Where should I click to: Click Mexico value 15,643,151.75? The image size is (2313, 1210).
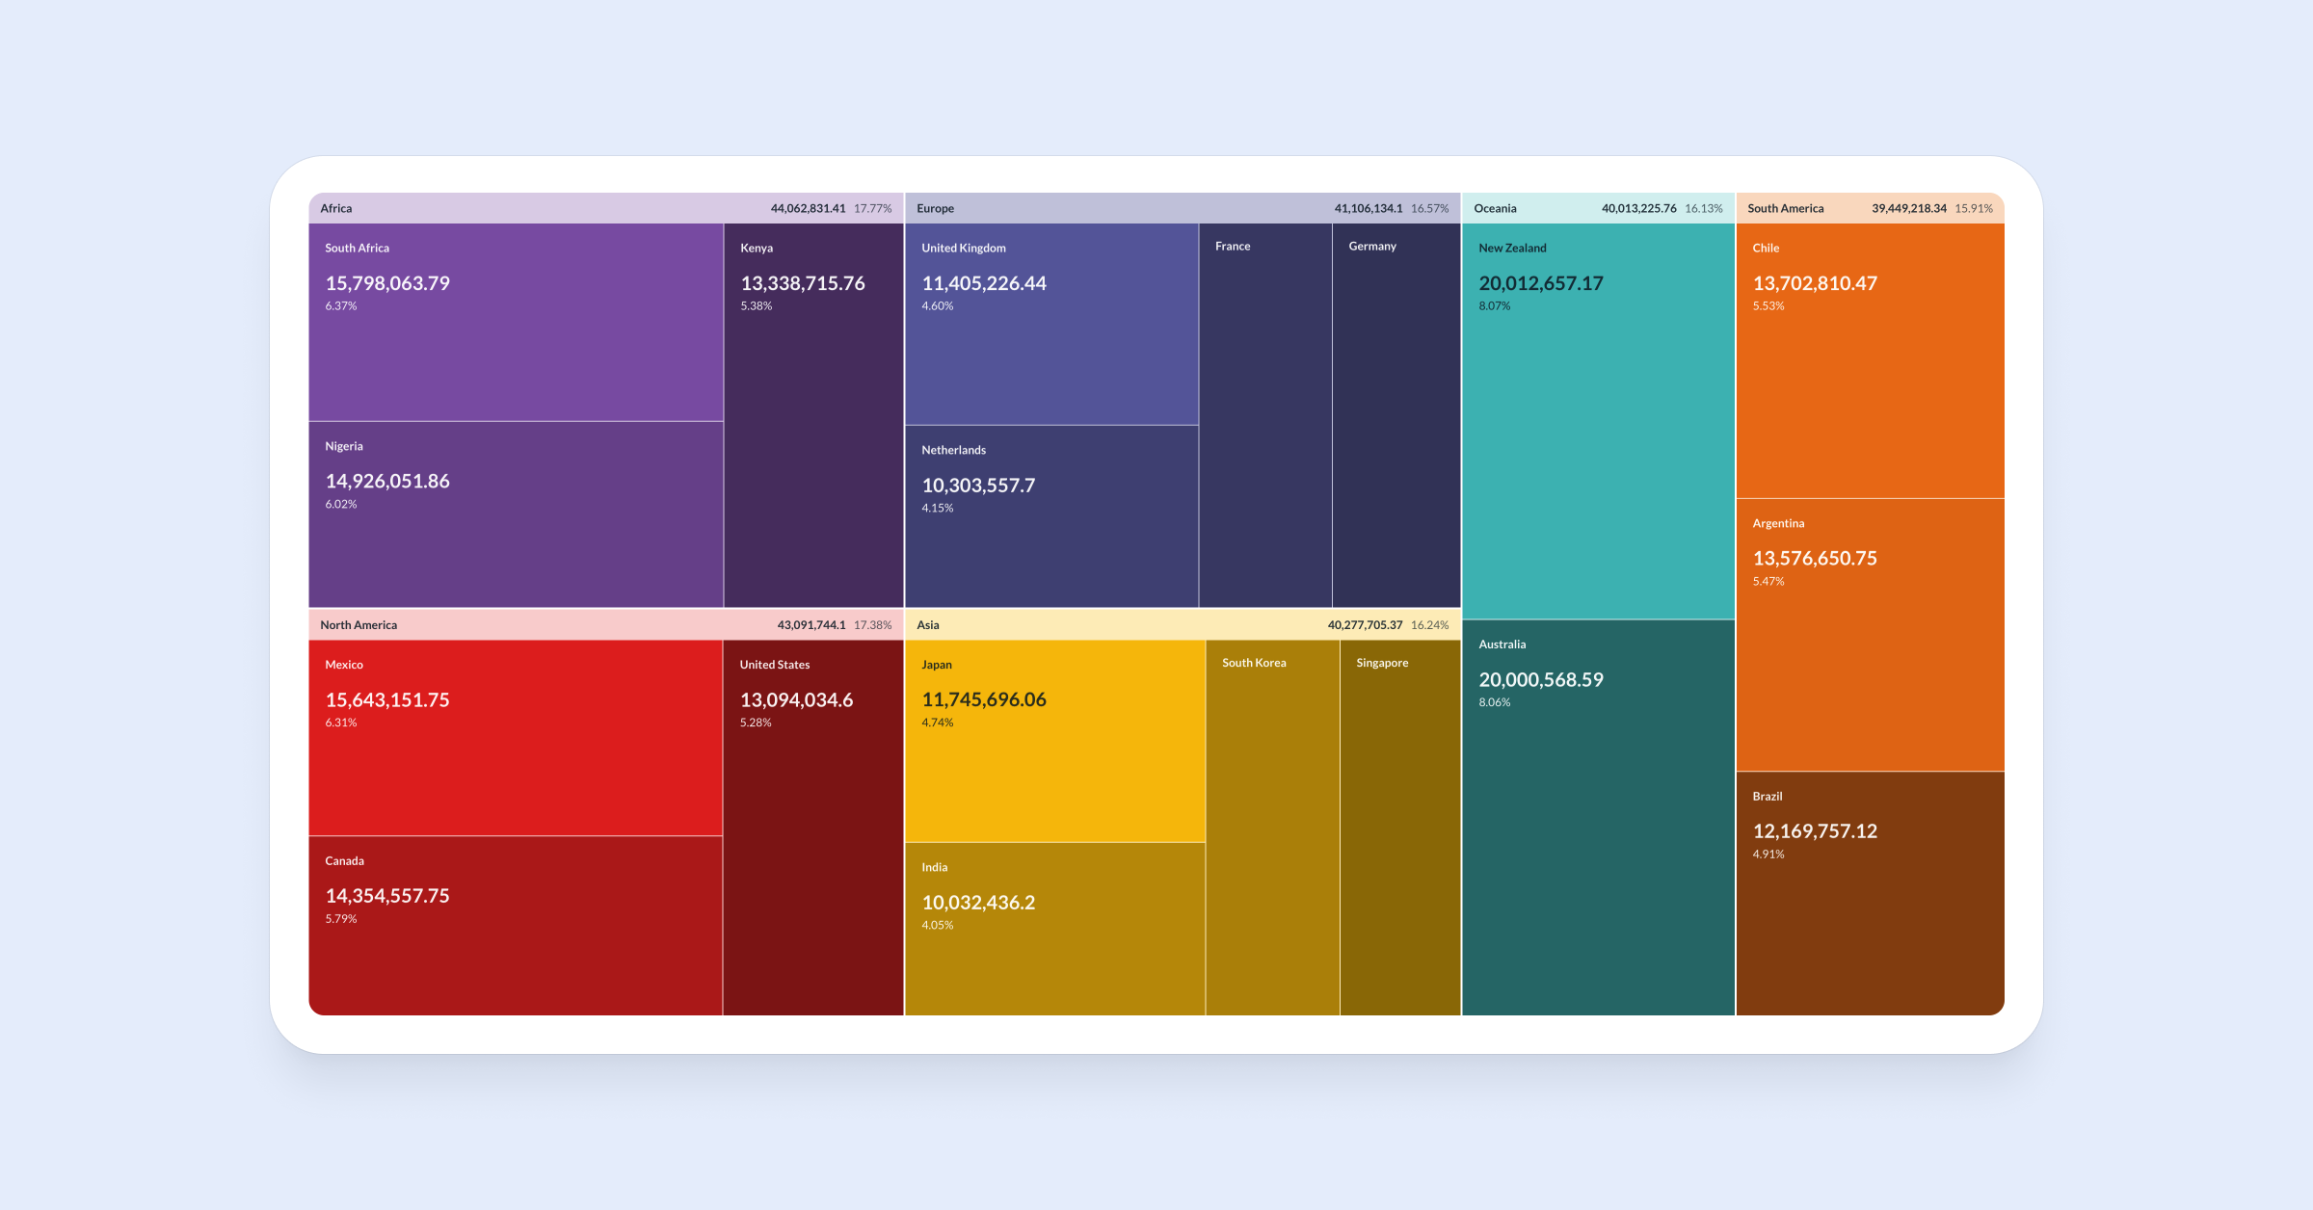(387, 699)
